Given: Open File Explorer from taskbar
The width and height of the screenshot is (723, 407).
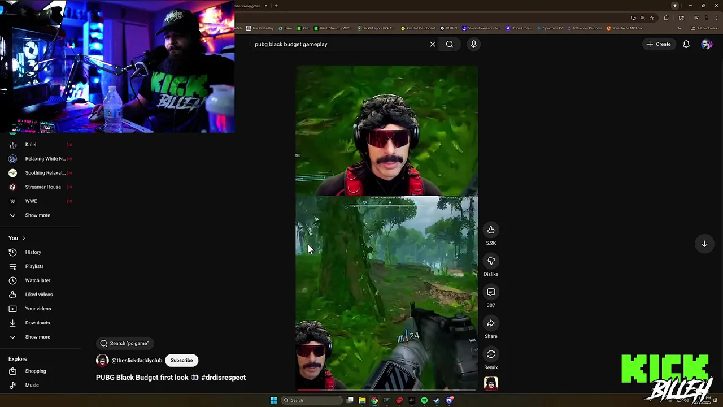Looking at the screenshot, I should [x=362, y=400].
